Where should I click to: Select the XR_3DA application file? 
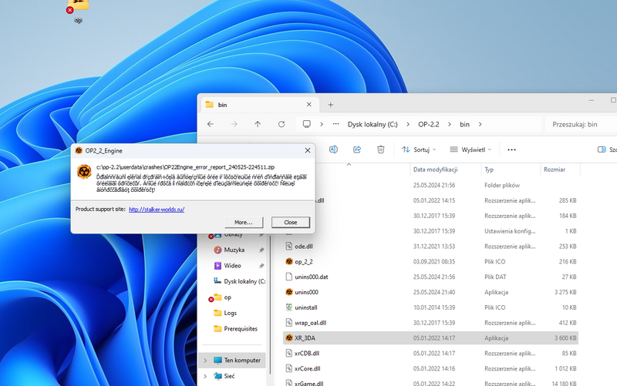(x=306, y=337)
